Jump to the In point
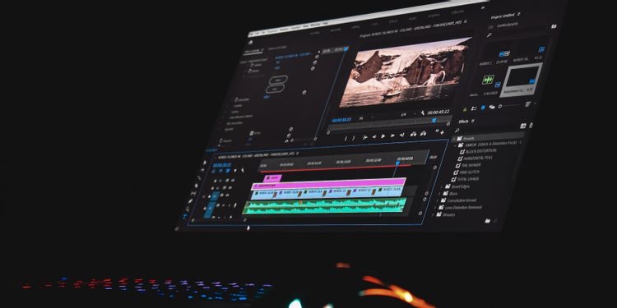 (364, 137)
